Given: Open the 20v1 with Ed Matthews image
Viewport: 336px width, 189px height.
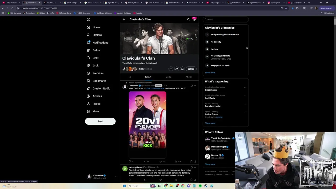Looking at the screenshot, I should (147, 125).
